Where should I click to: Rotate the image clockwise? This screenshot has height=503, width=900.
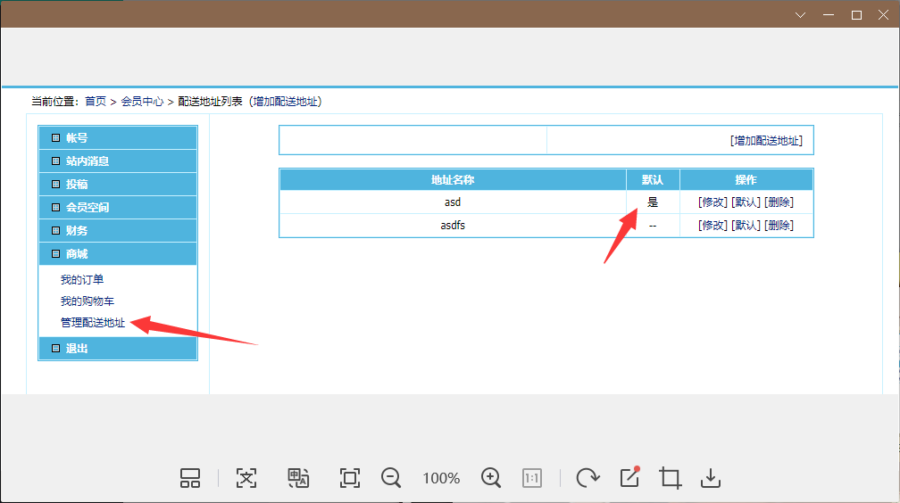587,478
